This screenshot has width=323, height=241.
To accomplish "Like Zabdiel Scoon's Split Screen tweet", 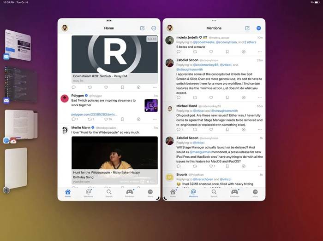I will click(x=211, y=98).
